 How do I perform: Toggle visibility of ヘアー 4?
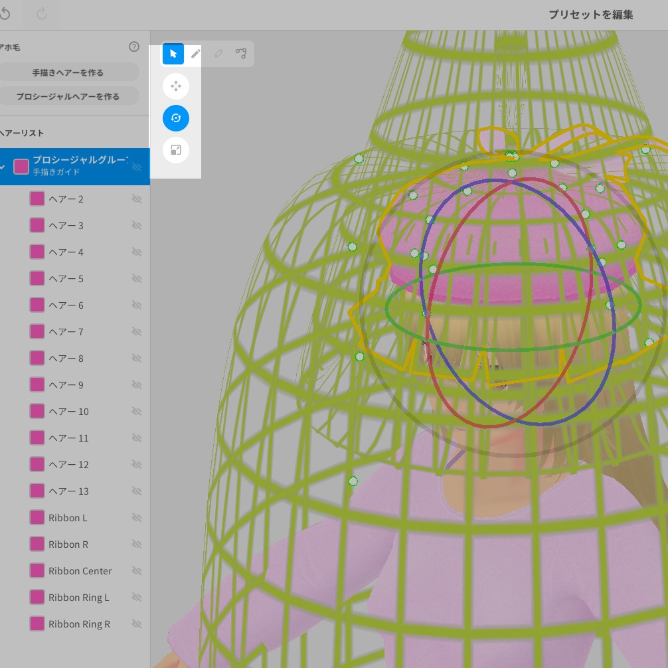coord(136,252)
